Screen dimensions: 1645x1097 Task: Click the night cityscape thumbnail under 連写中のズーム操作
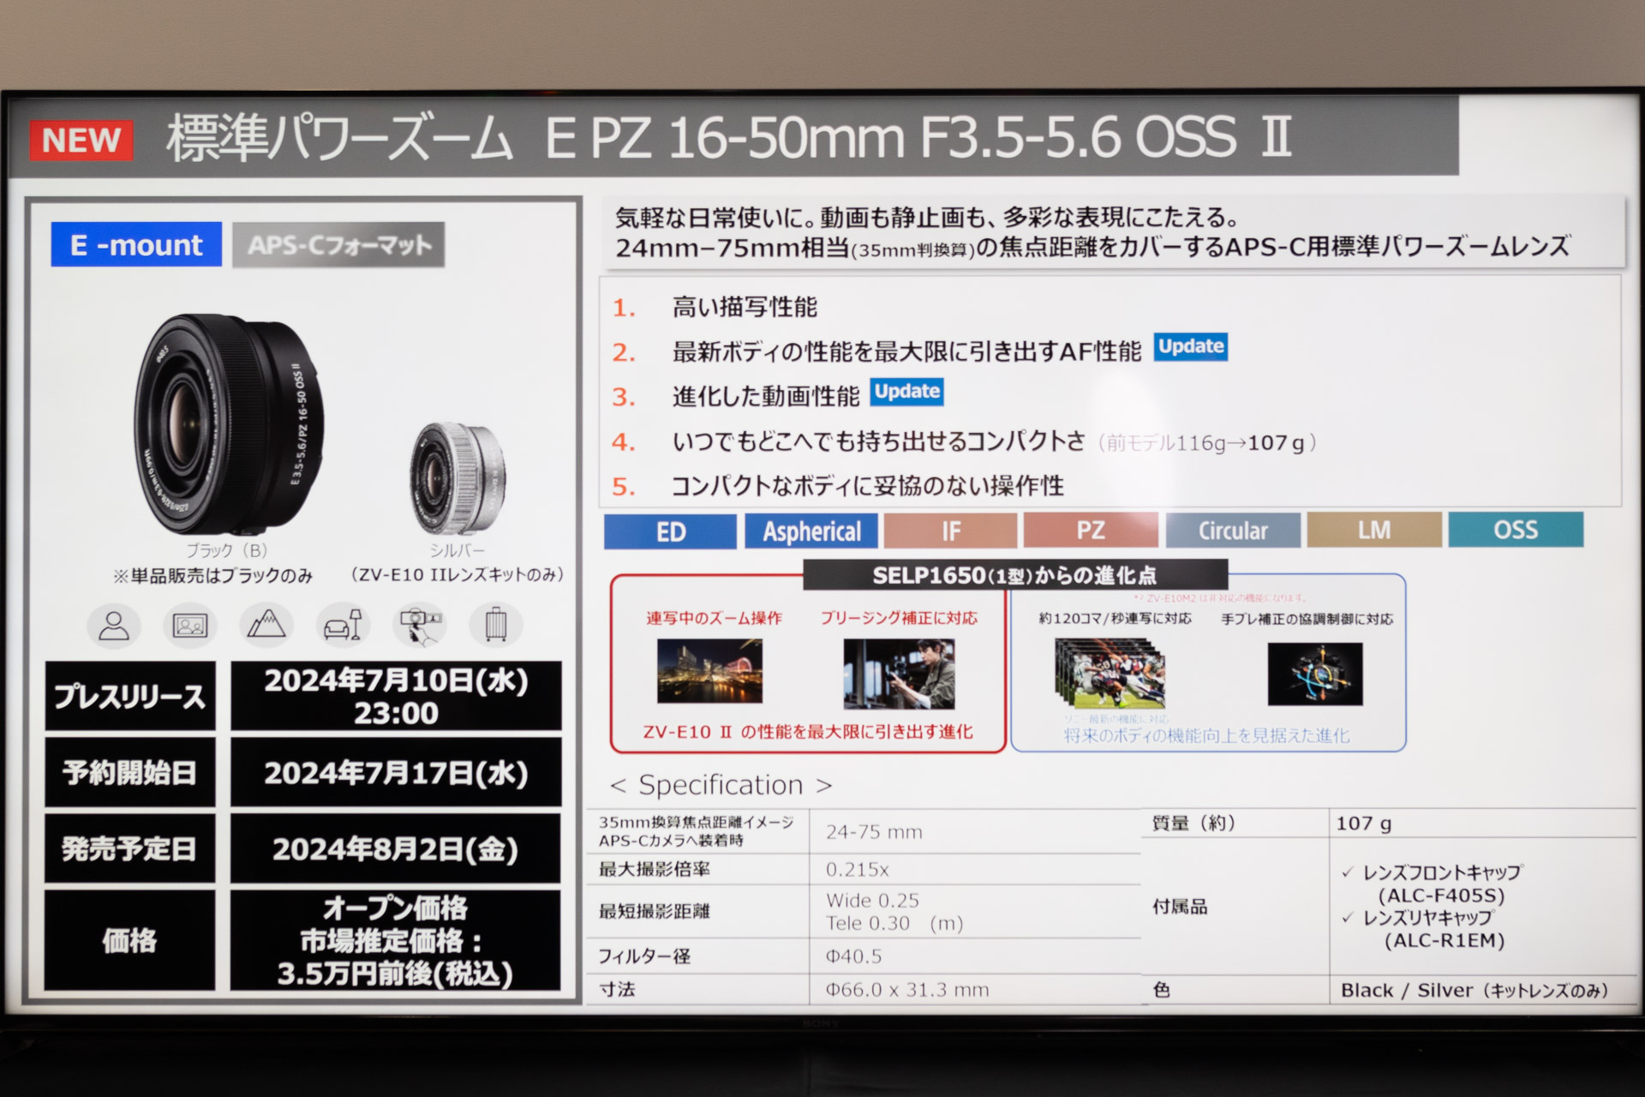coord(709,671)
